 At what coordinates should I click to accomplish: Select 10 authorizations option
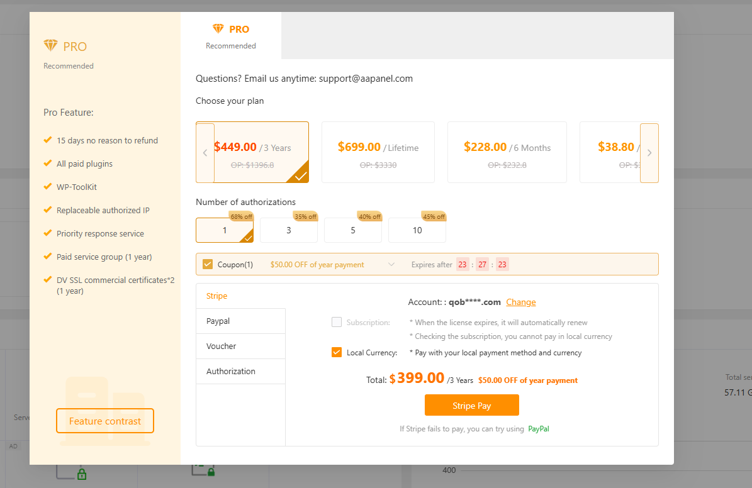[x=417, y=230]
